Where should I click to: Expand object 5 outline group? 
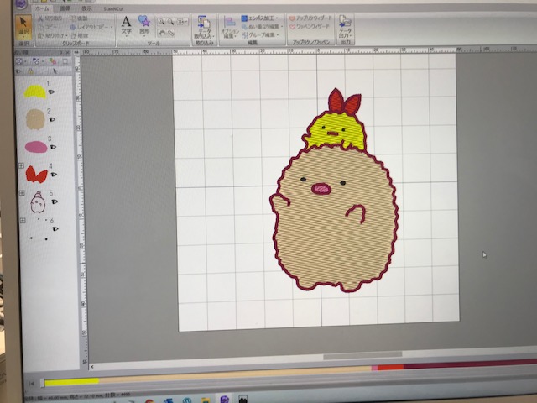tap(22, 193)
